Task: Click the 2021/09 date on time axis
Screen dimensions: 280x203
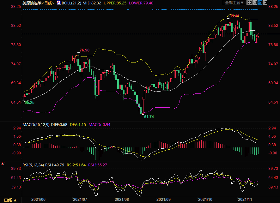Action: coord(164,200)
